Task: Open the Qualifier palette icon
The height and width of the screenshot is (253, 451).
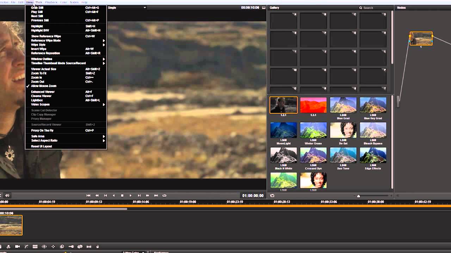Action: (35, 247)
